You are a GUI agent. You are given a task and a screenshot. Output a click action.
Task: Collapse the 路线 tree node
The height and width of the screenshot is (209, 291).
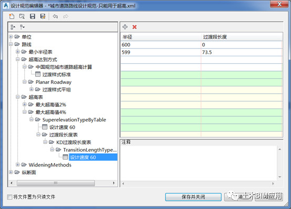pyautogui.click(x=11, y=44)
